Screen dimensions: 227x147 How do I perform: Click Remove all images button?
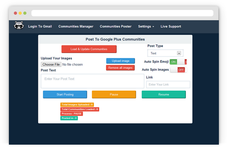coord(120,68)
